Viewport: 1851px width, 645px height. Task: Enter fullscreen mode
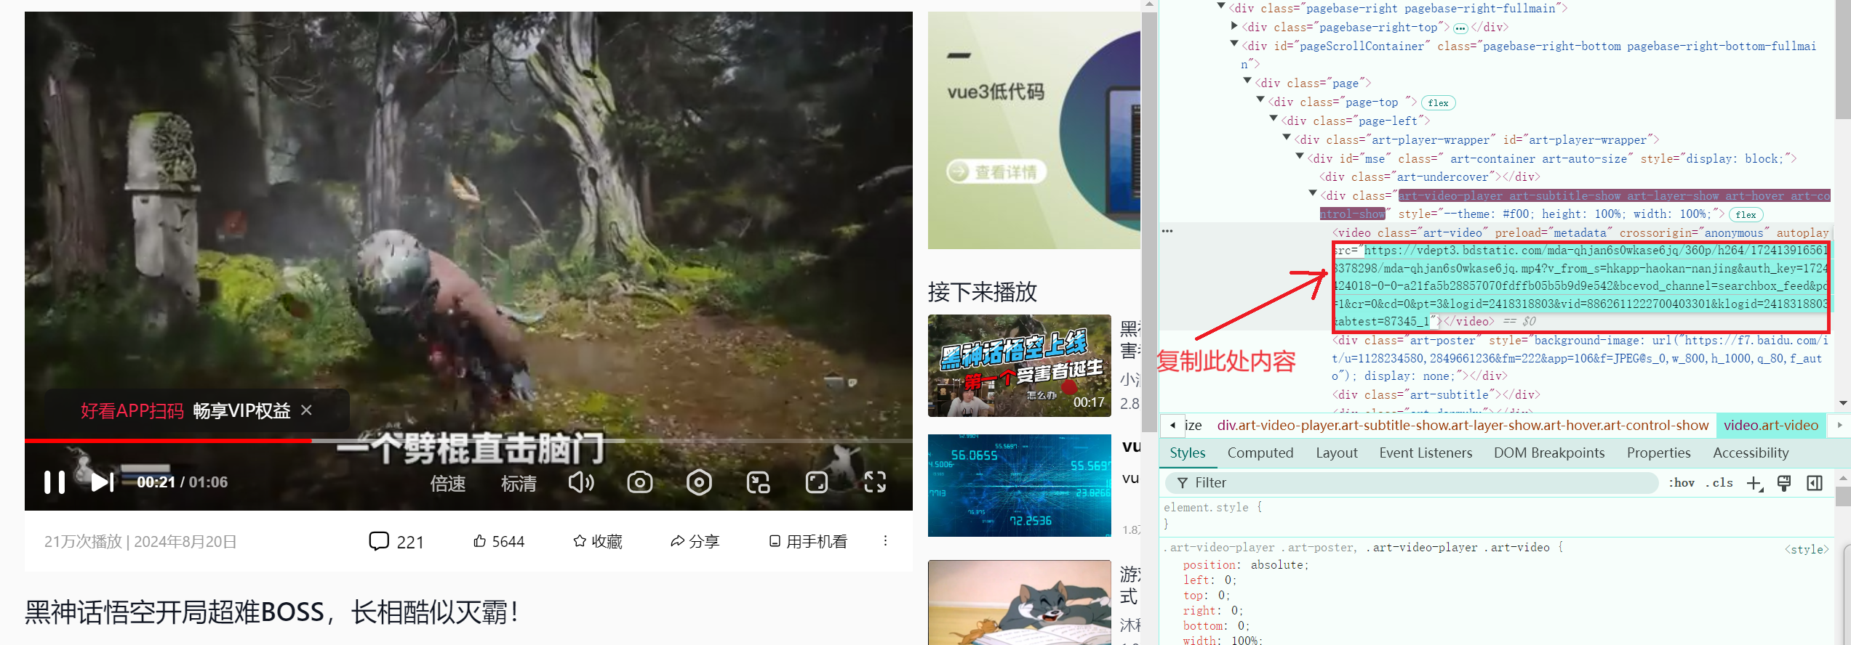click(875, 482)
